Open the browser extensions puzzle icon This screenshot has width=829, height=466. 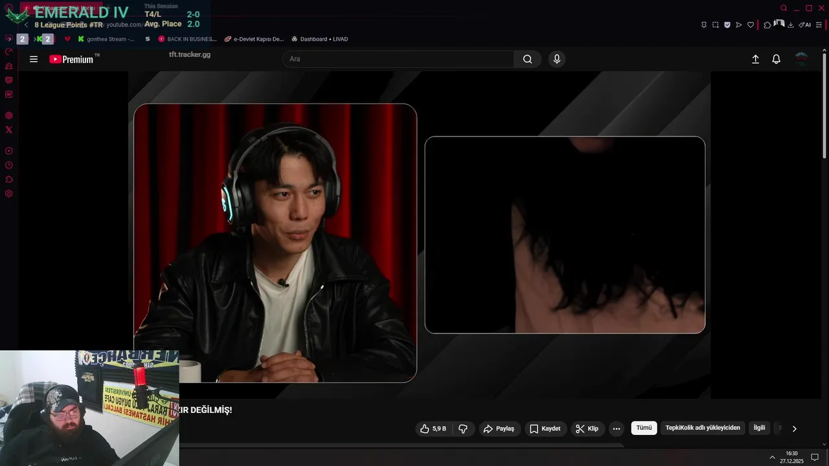pos(767,25)
